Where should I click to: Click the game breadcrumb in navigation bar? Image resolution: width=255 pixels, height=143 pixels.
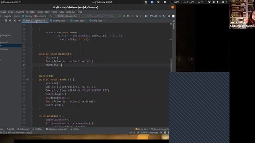(17, 16)
